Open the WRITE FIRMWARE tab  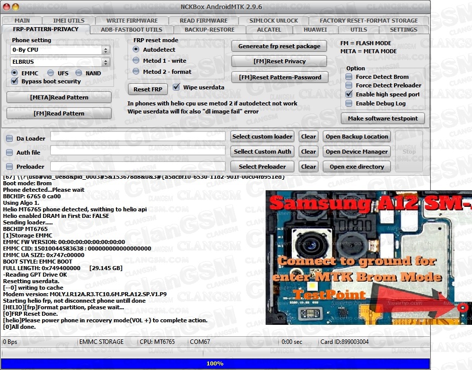coord(132,21)
